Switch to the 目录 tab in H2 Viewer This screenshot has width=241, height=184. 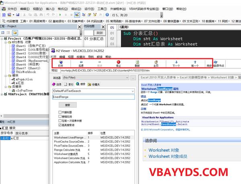click(57, 84)
